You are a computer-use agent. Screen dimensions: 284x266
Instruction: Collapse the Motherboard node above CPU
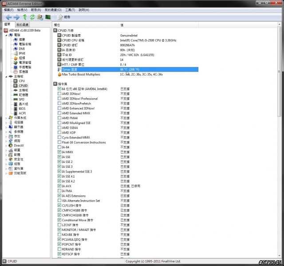click(6, 77)
